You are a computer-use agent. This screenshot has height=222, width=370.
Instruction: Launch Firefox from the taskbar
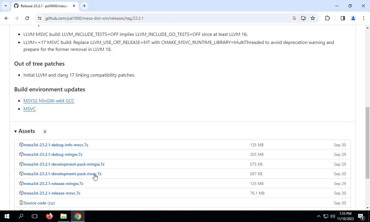pos(49,216)
